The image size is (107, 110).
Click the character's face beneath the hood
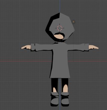coord(59,37)
